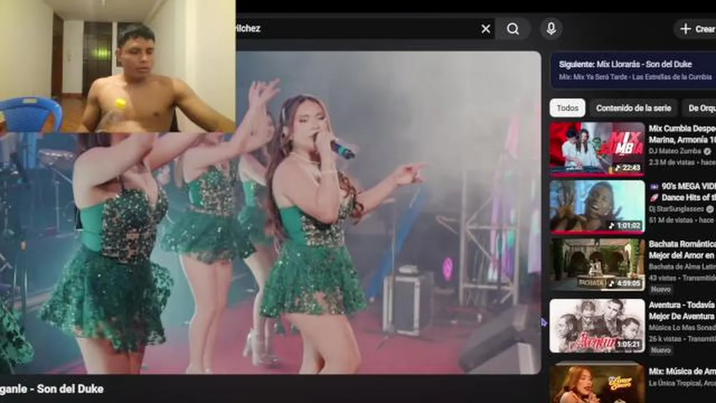Activate voice search microphone icon
Viewport: 716px width, 403px height.
point(551,29)
